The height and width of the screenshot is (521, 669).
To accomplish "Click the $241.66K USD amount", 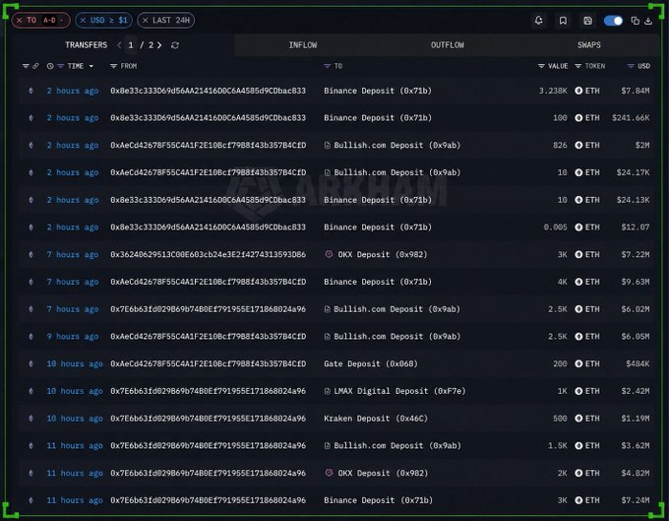I will point(631,118).
